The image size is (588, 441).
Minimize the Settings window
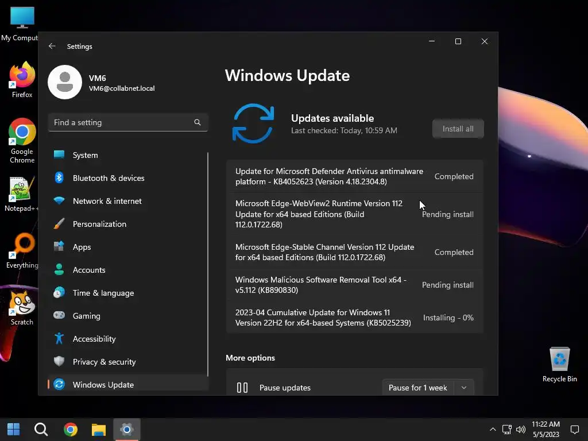click(x=432, y=41)
